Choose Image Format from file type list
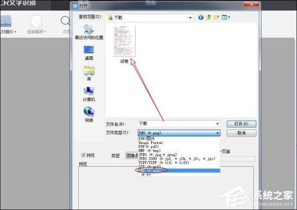This screenshot has height=210, width=297. [x=179, y=143]
